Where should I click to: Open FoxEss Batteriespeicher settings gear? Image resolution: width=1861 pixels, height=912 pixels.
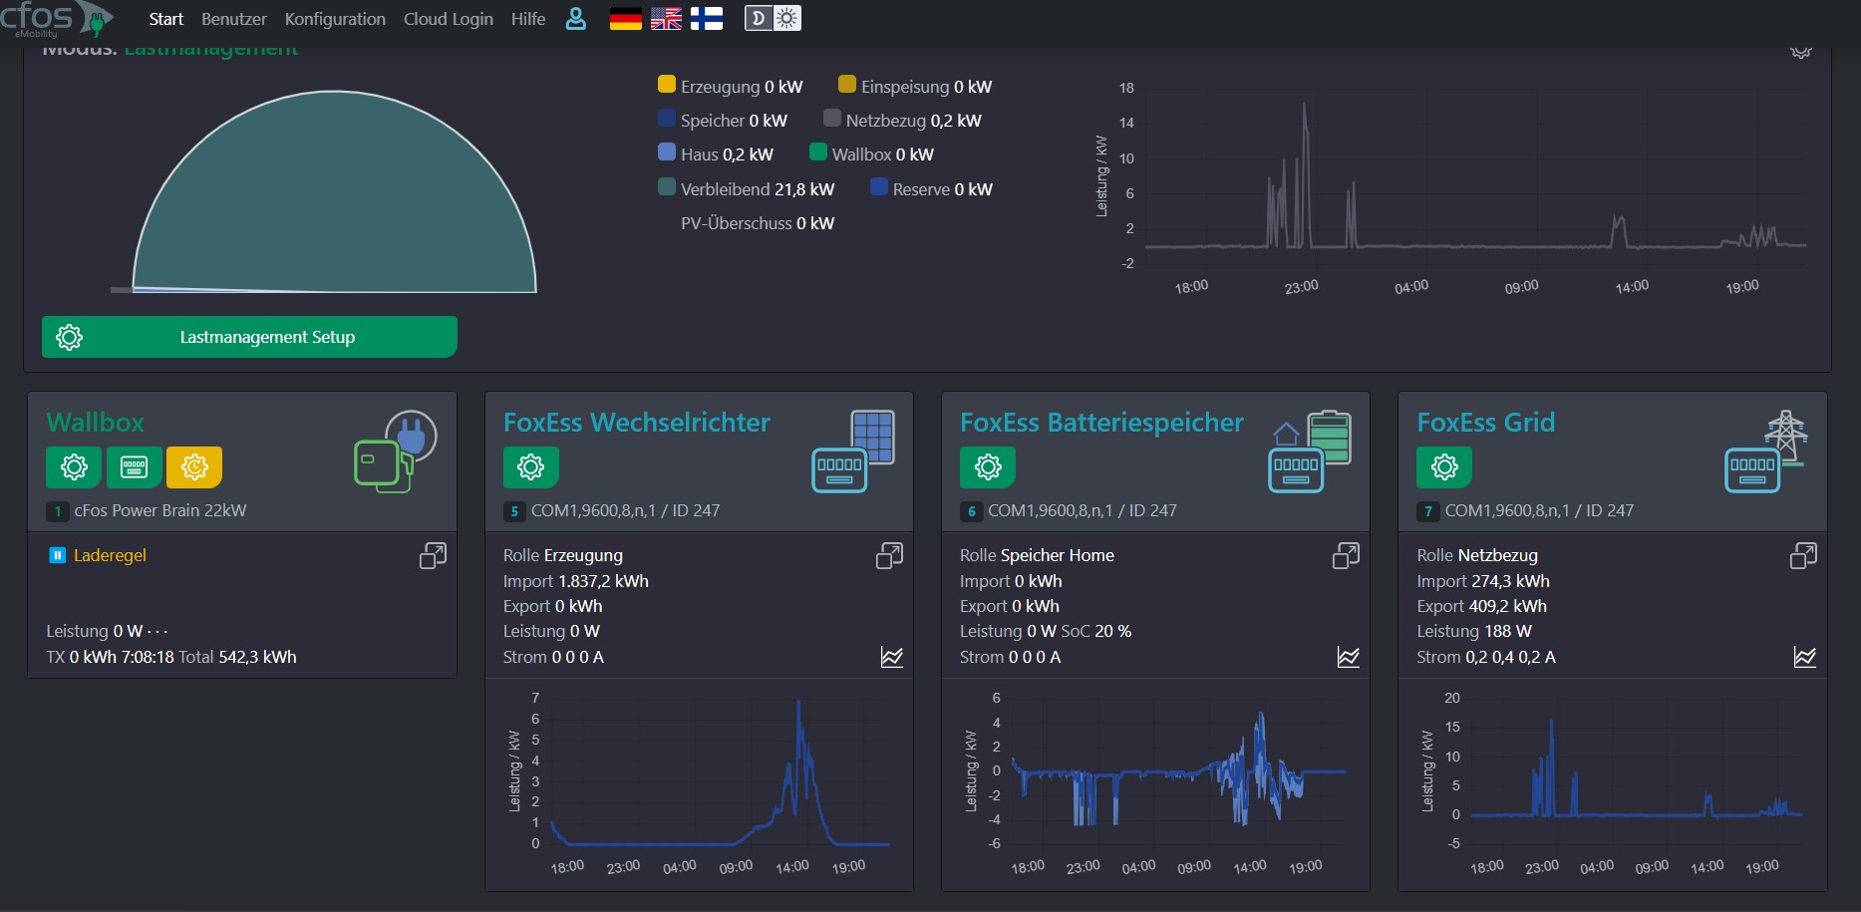(x=988, y=466)
